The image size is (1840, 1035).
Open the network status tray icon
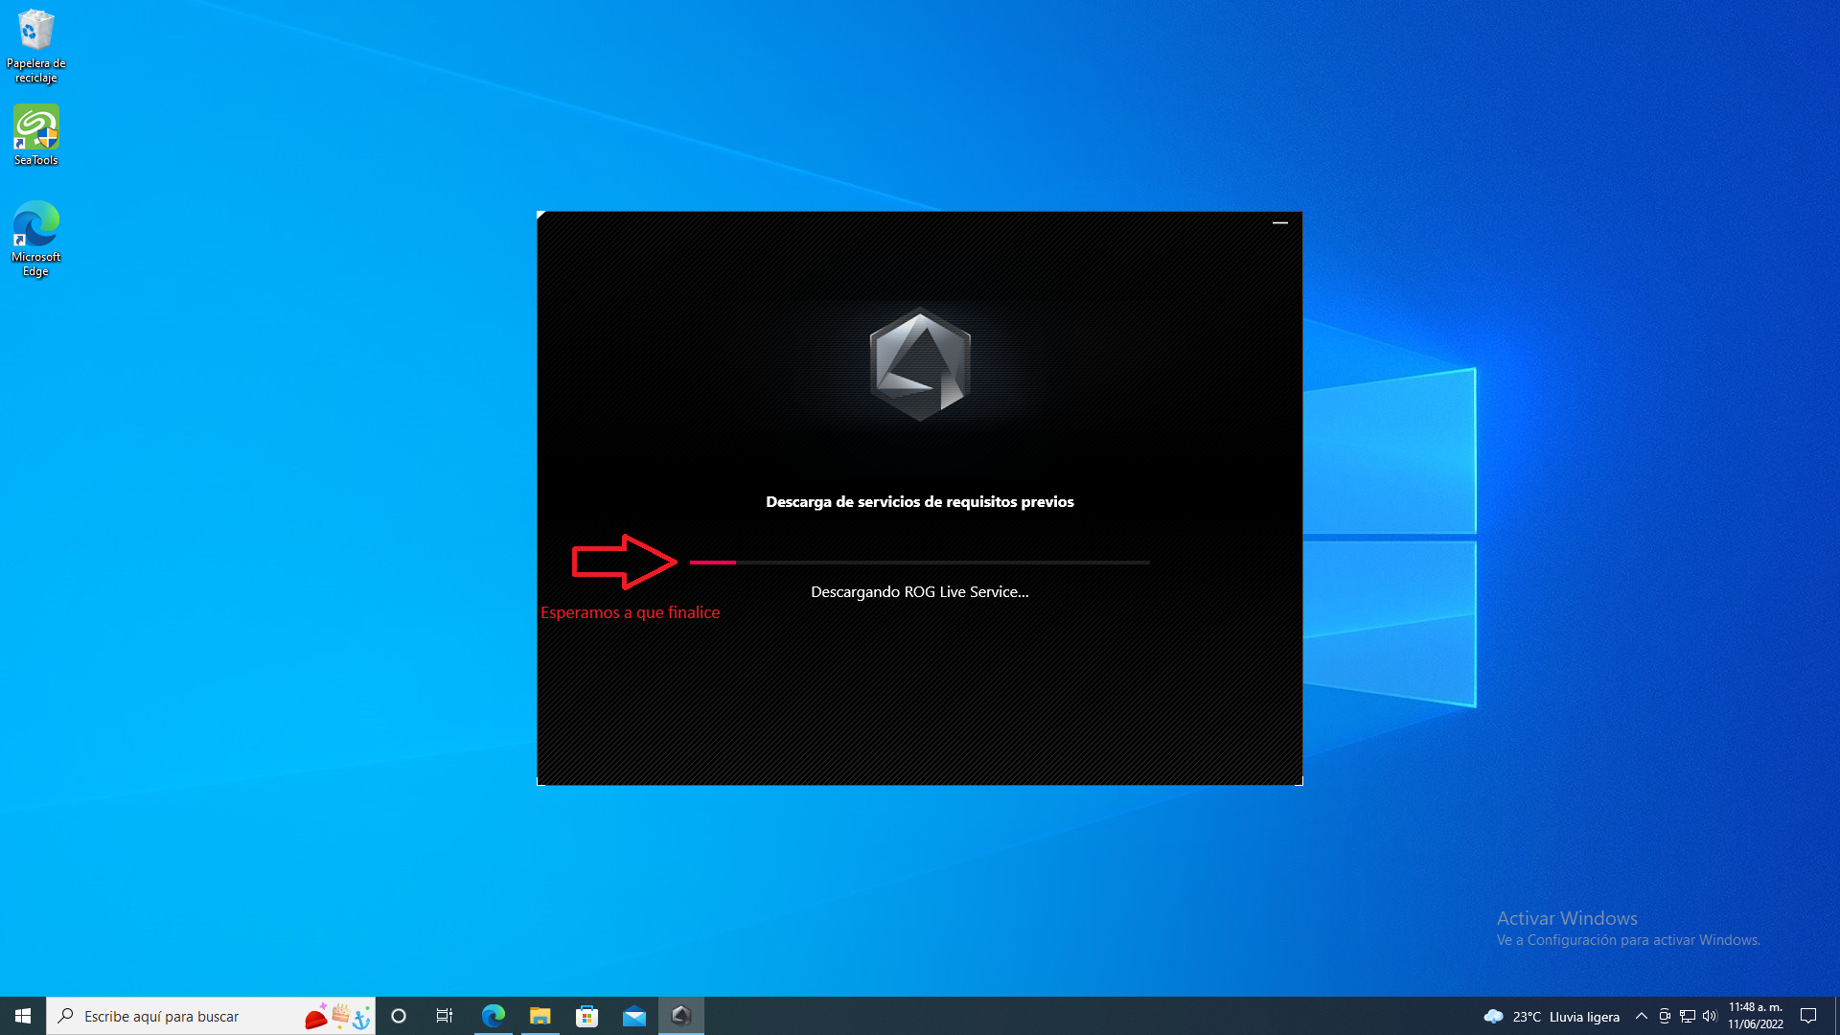pyautogui.click(x=1688, y=1016)
